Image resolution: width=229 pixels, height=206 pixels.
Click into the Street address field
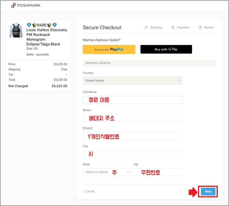[132, 118]
